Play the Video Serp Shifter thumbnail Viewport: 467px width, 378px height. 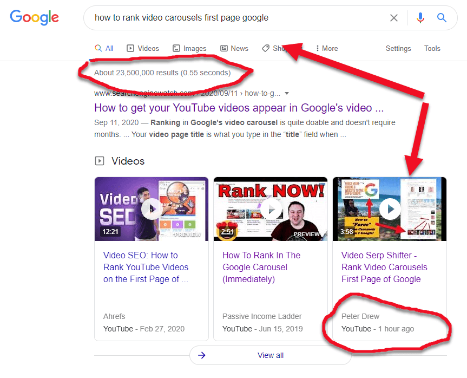coord(390,209)
